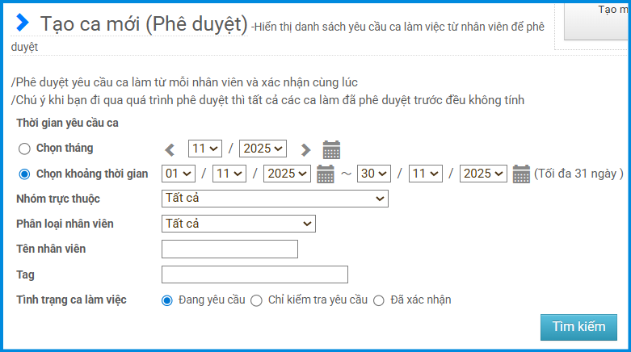Open the "Nhóm trực thuộc" dropdown
This screenshot has width=631, height=352.
pyautogui.click(x=275, y=199)
